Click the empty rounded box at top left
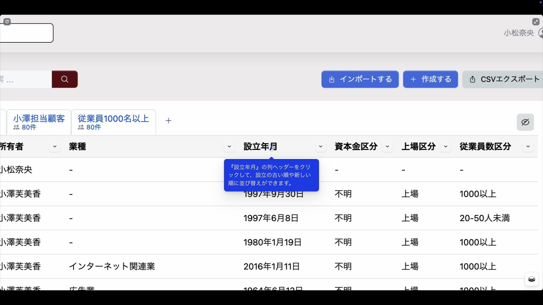The height and width of the screenshot is (305, 543). (x=27, y=33)
